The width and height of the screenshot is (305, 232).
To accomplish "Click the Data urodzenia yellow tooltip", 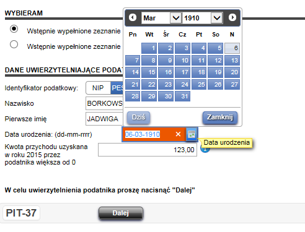I will (227, 142).
